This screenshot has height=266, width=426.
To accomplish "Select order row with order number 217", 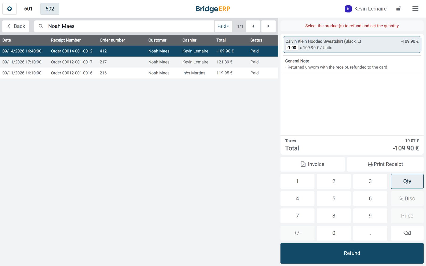I will (x=139, y=62).
